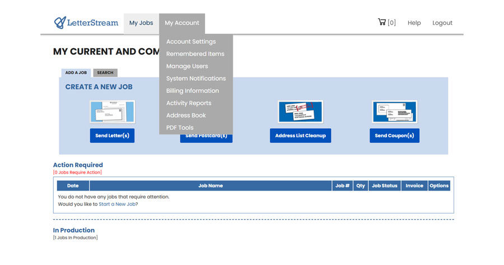The height and width of the screenshot is (265, 504).
Task: Click the Address List Cleanup image
Action: point(300,111)
